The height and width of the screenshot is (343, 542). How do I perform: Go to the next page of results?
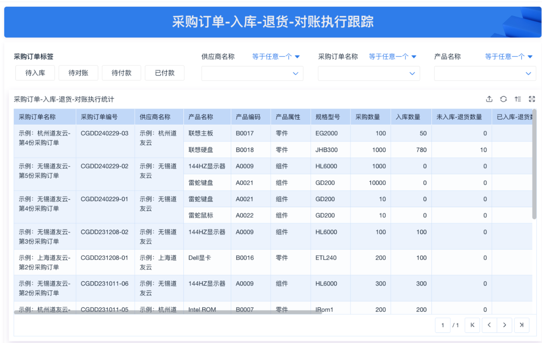click(505, 325)
